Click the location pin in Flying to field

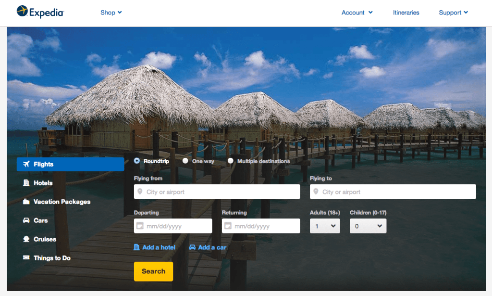coord(316,192)
